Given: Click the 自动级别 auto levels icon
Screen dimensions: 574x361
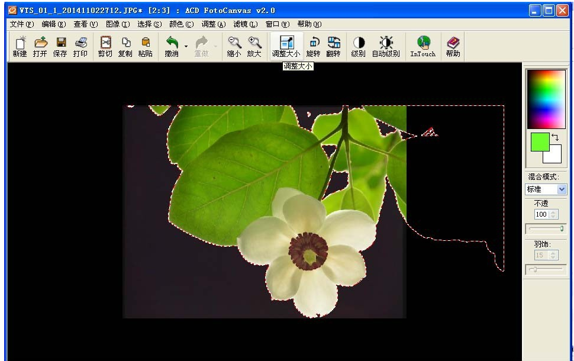Looking at the screenshot, I should tap(386, 46).
